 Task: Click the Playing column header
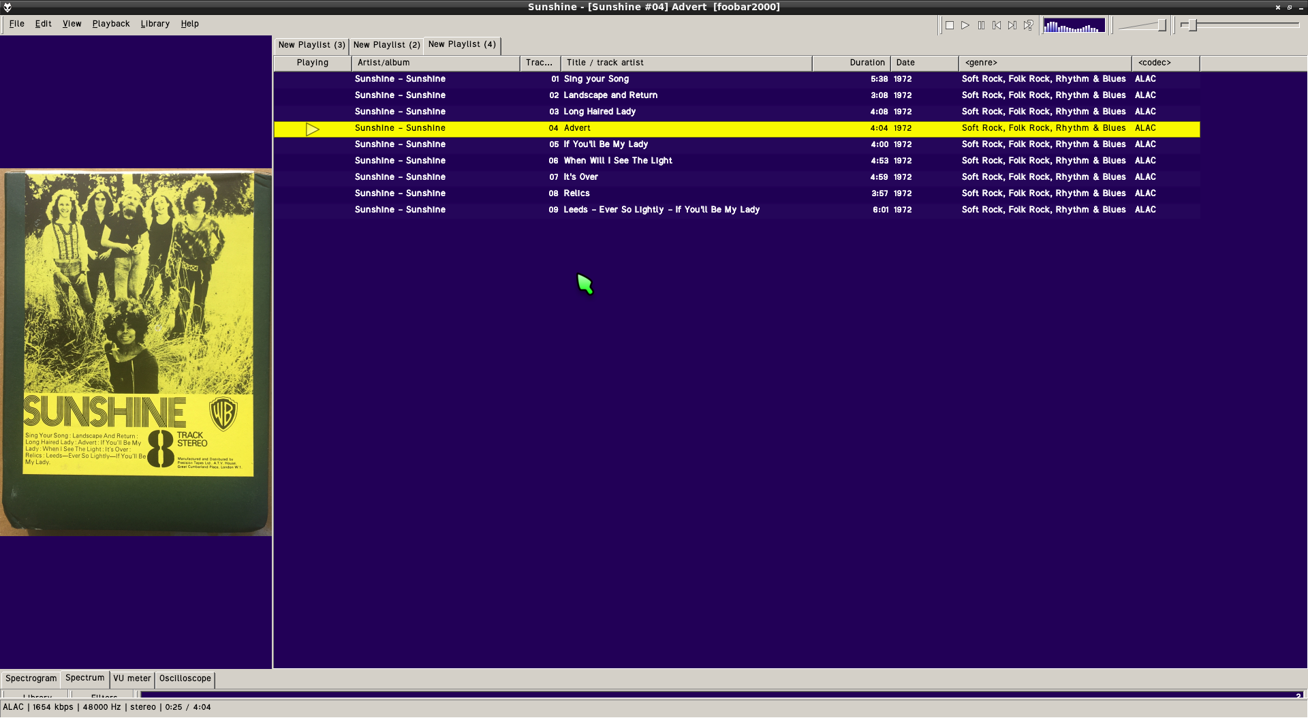(x=313, y=63)
